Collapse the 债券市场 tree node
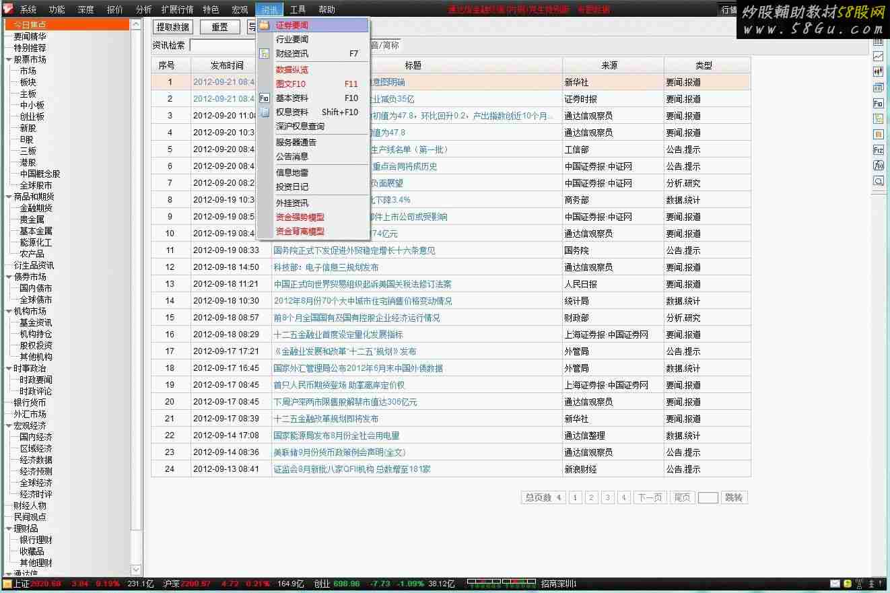 (9, 277)
